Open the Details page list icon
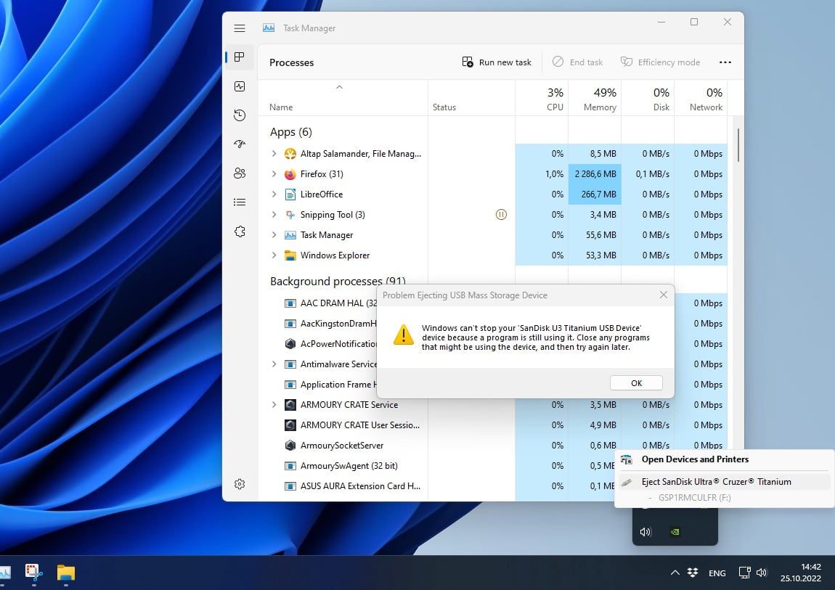 [x=240, y=202]
